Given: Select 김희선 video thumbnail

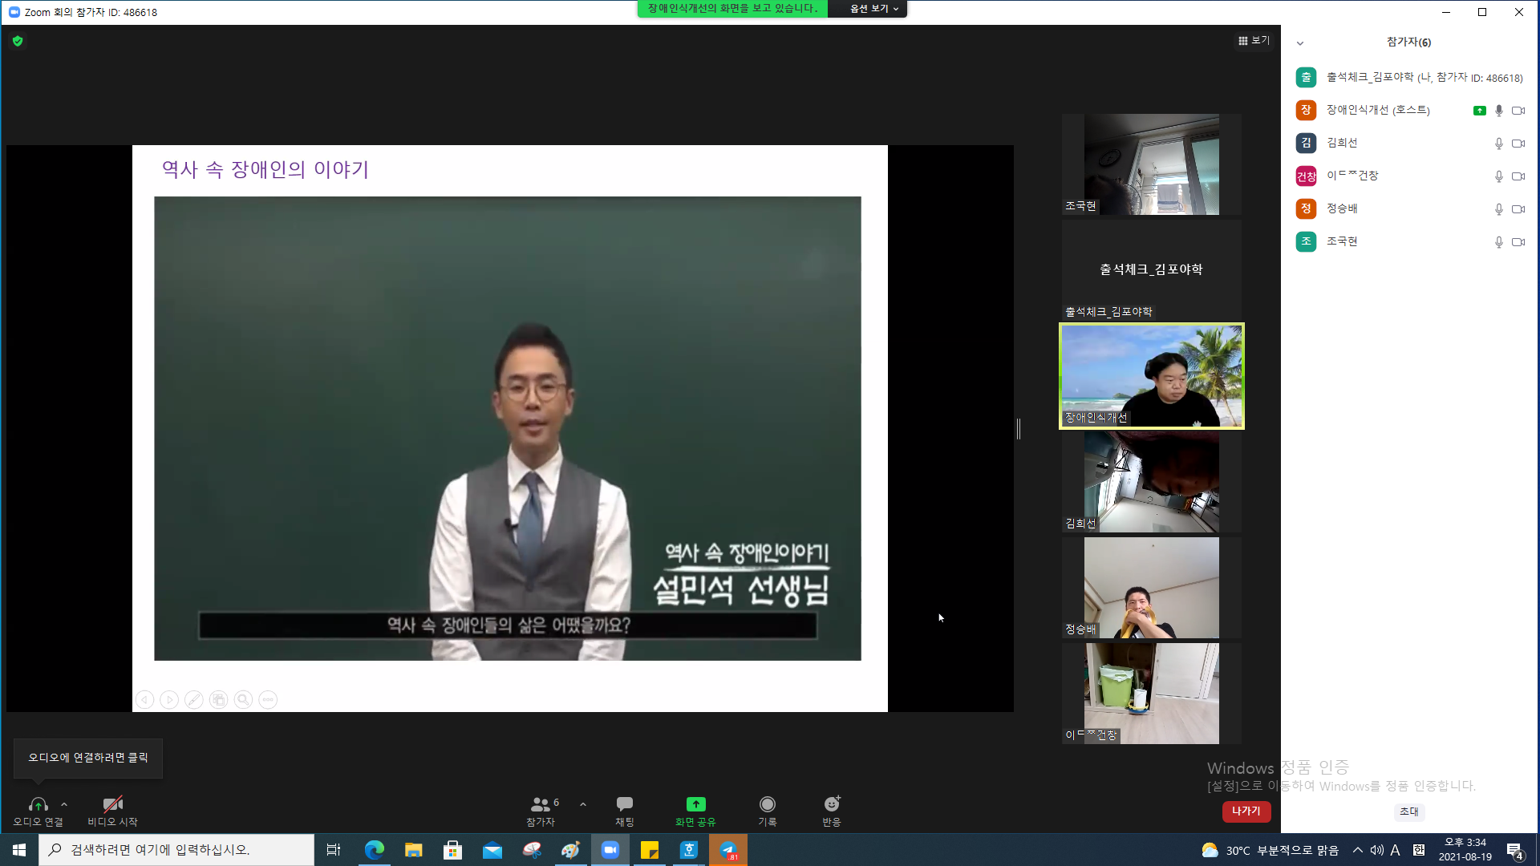Looking at the screenshot, I should coord(1151,482).
